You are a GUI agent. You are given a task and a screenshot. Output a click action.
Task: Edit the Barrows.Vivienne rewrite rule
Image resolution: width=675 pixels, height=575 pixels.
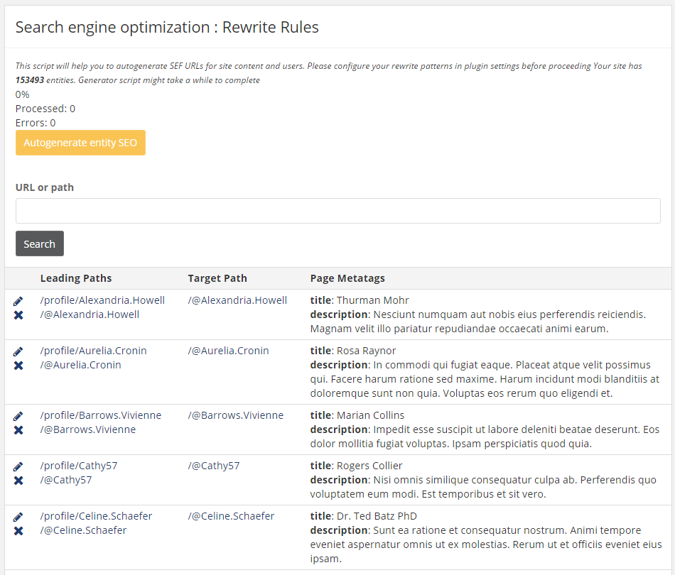[18, 416]
